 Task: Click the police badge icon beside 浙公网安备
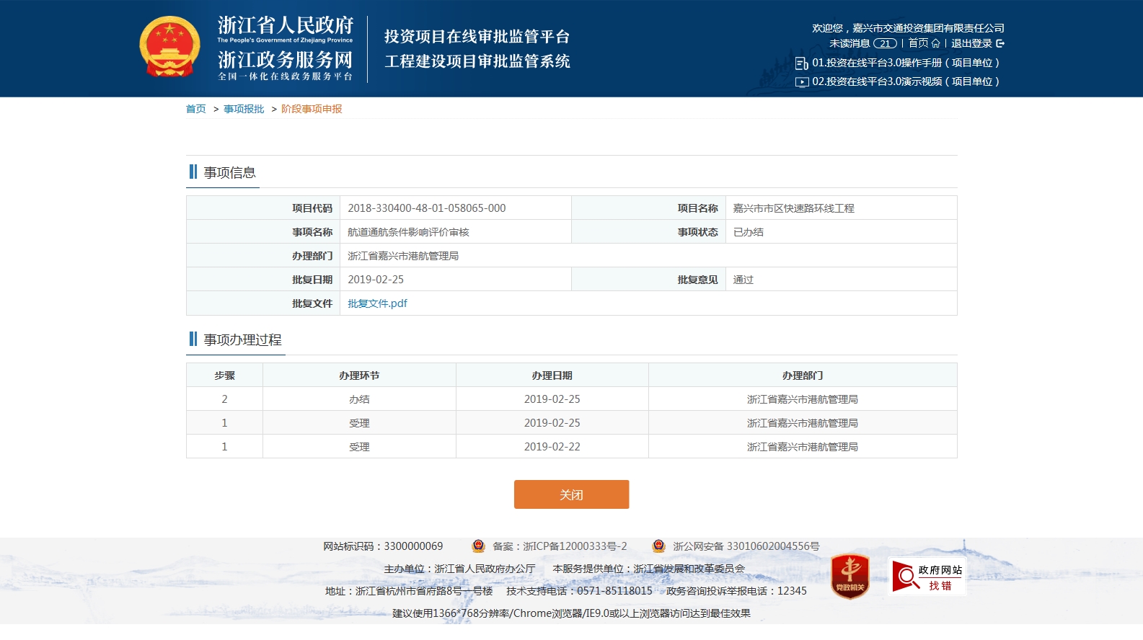coord(658,546)
